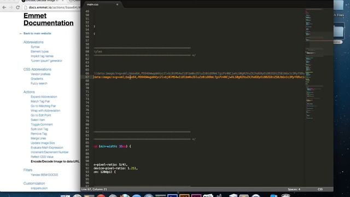Screen dimensions: 350x197
Task: Open the Match Tag Pair page
Action: tap(40, 101)
